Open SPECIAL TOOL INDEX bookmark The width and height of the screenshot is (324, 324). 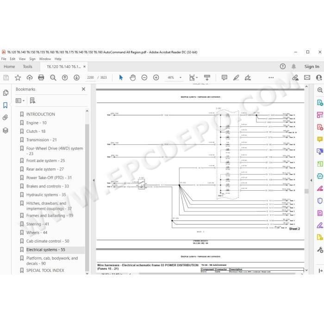click(x=45, y=270)
